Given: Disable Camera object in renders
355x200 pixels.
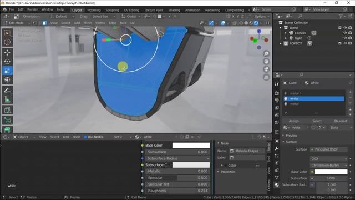Looking at the screenshot, I should (350, 33).
